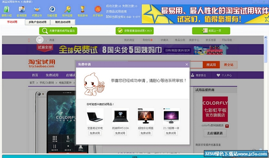Open 我的淘宝 dropdown in top bar

130,40
